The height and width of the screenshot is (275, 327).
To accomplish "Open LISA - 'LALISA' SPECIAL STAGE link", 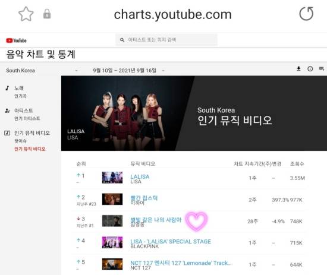I will (x=171, y=242).
